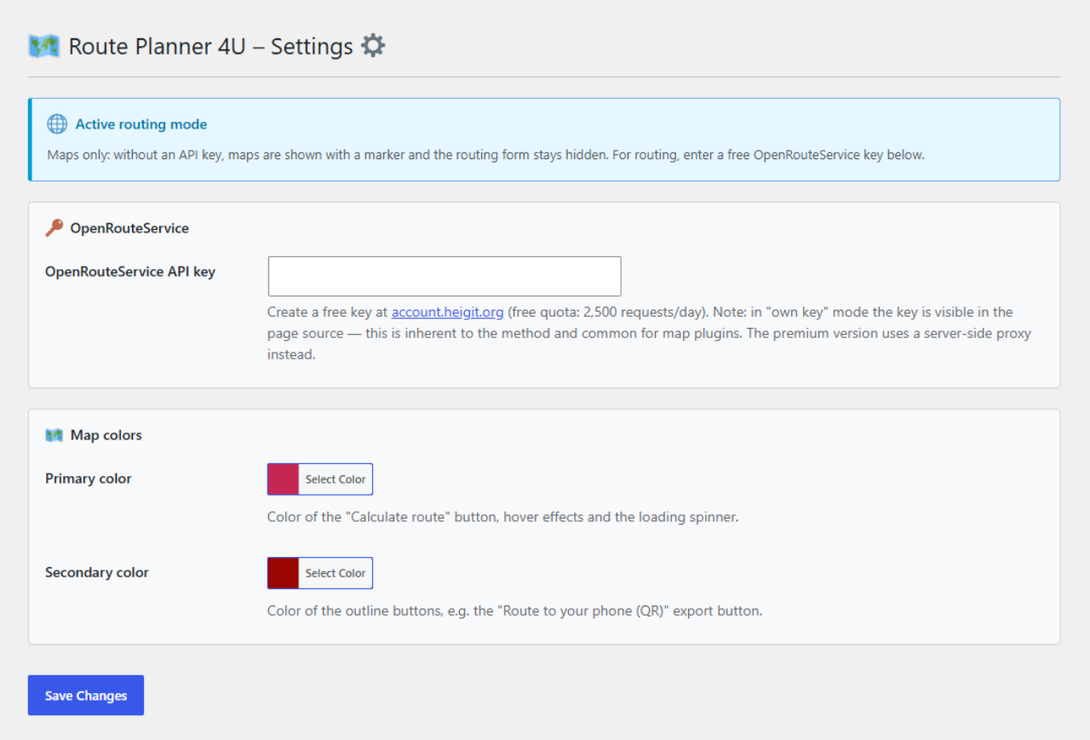Click the 'Route to your phone (QR)' description text
The height and width of the screenshot is (740, 1090).
(514, 611)
